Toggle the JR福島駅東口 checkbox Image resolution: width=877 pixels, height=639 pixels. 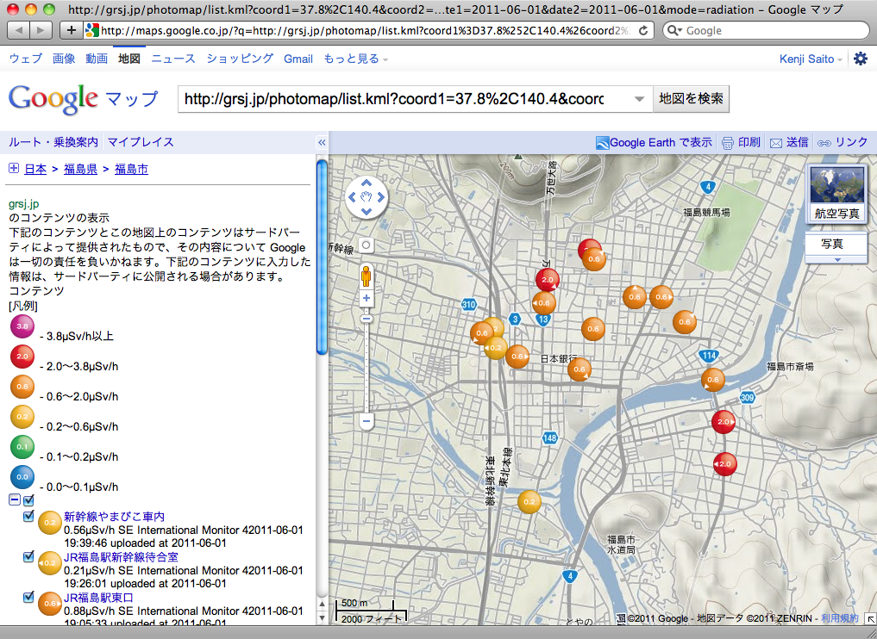28,596
